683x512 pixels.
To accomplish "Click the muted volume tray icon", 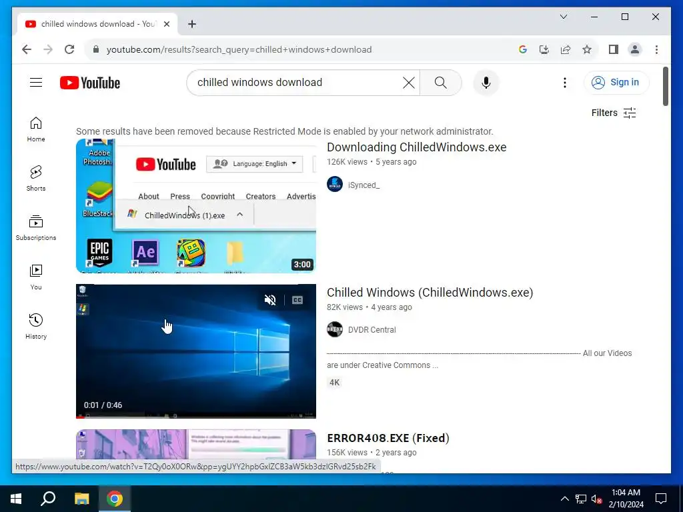I will 597,499.
